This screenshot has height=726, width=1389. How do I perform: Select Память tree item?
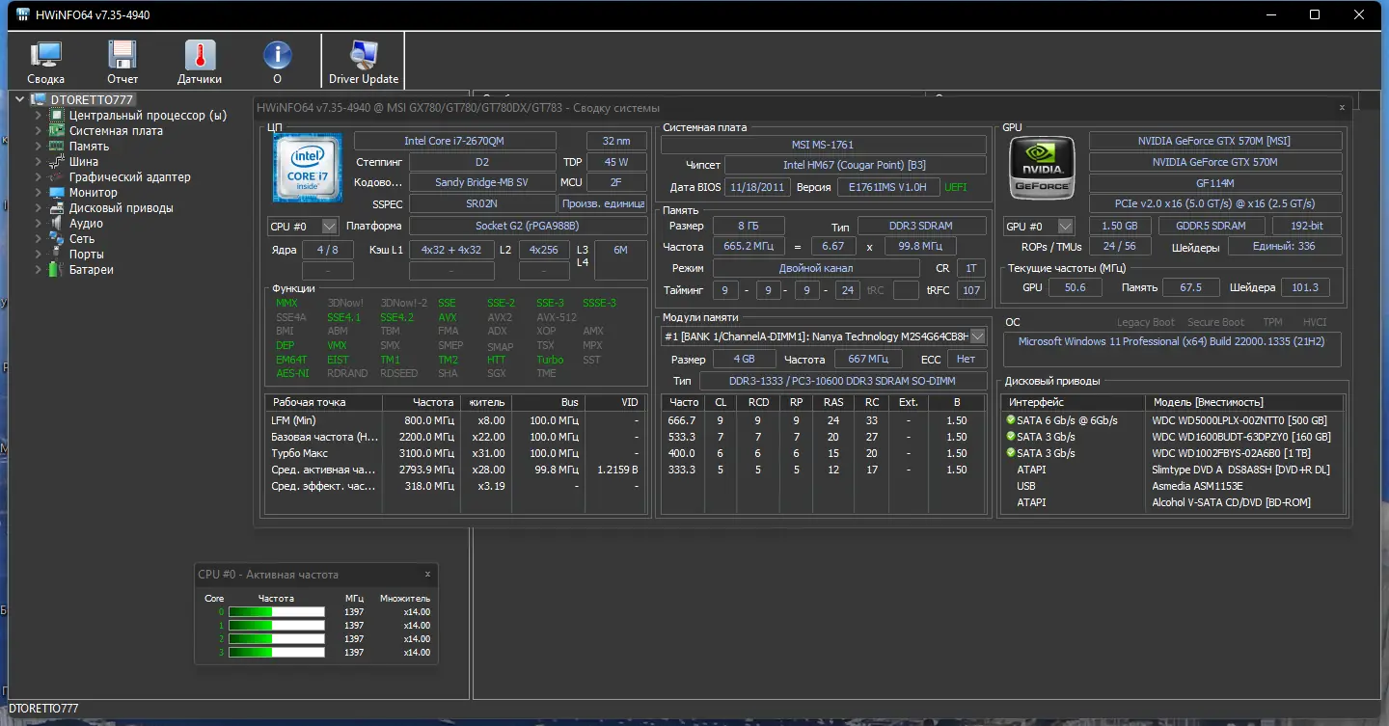click(89, 146)
